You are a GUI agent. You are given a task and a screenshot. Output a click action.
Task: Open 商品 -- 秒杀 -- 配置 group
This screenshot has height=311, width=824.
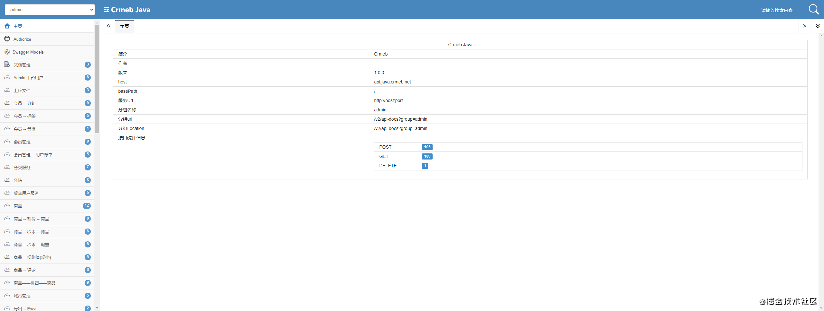47,245
